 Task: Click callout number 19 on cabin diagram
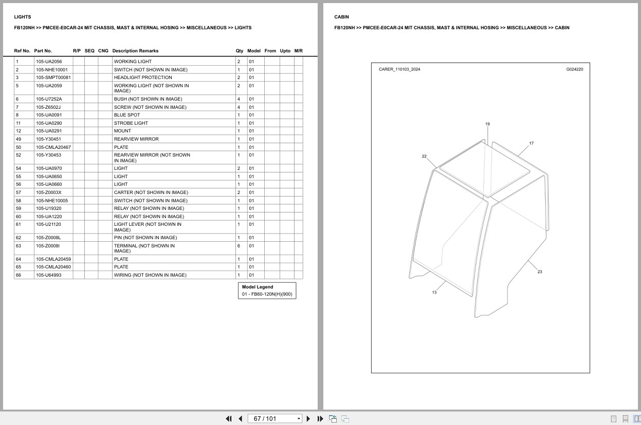click(487, 124)
